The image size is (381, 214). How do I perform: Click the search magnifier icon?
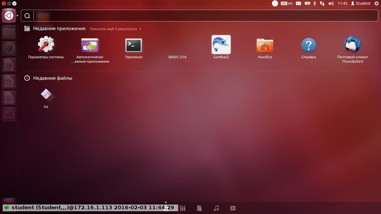pyautogui.click(x=27, y=16)
